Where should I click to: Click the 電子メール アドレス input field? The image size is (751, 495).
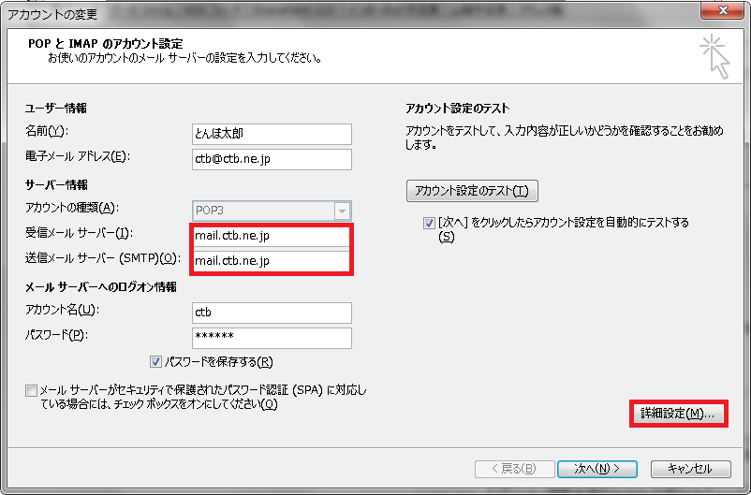[272, 159]
